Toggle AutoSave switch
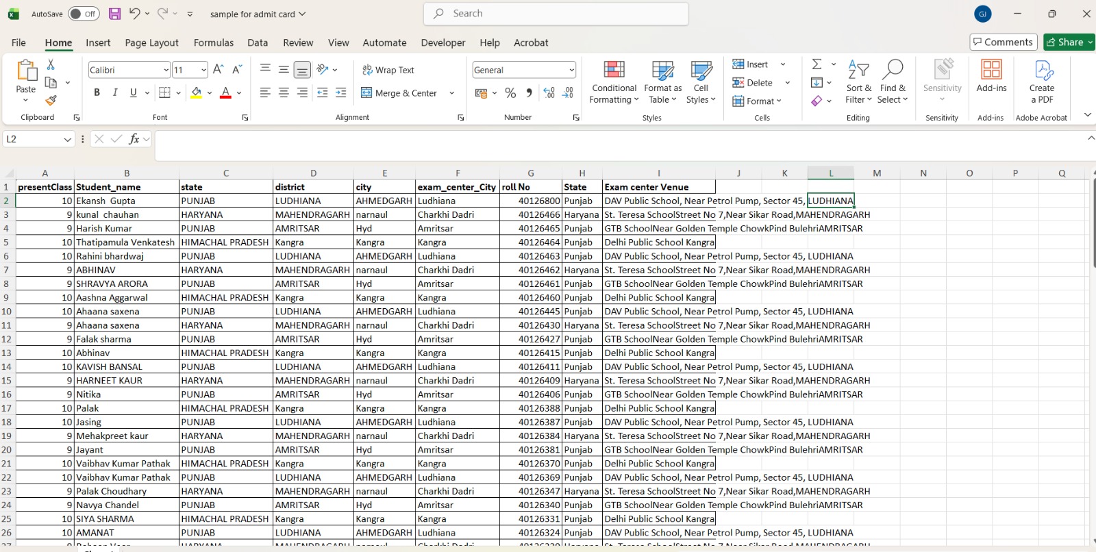This screenshot has height=552, width=1096. 84,14
